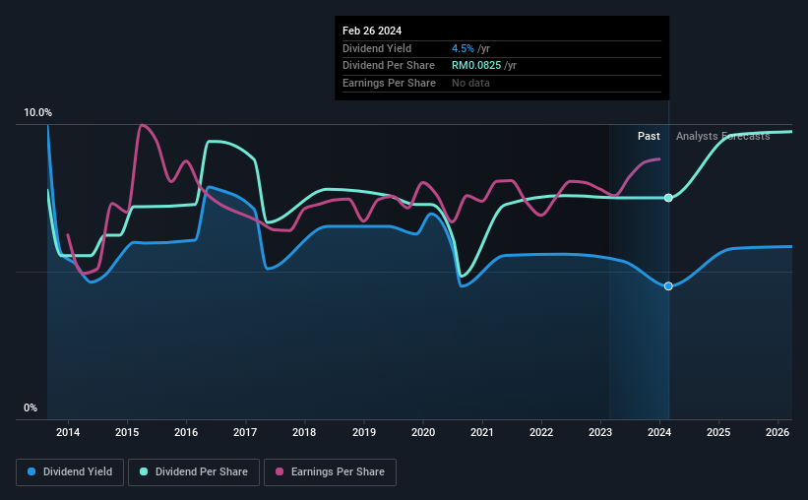Click the pink Earnings Per Share legend dot

tap(280, 471)
